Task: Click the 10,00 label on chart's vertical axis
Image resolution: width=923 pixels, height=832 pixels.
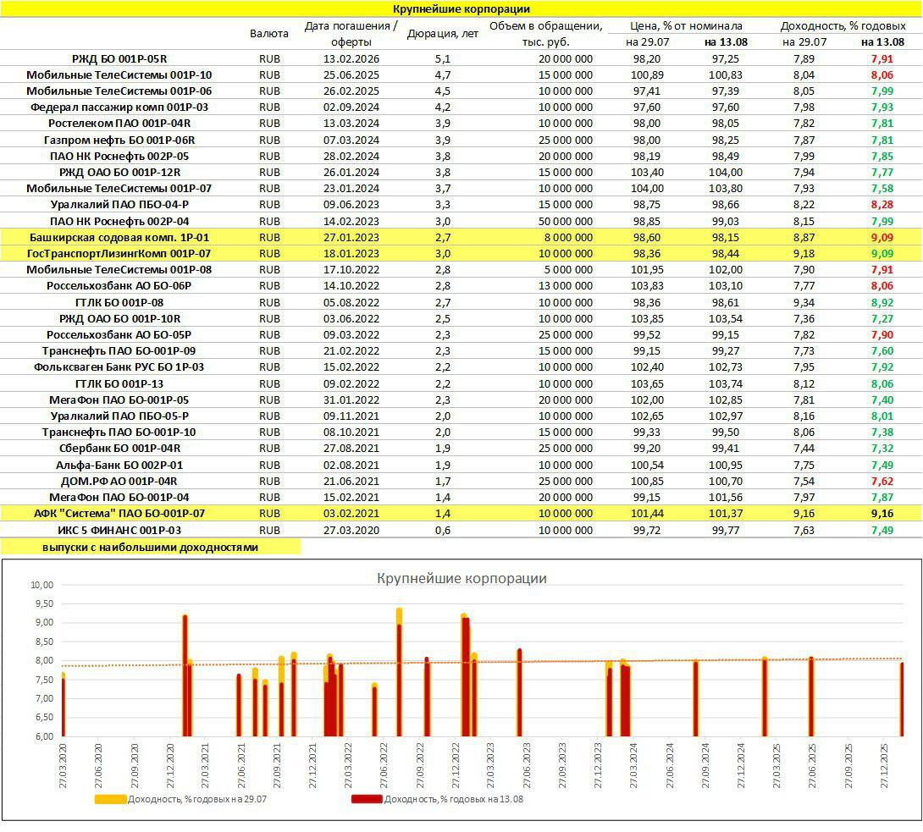Action: point(41,585)
